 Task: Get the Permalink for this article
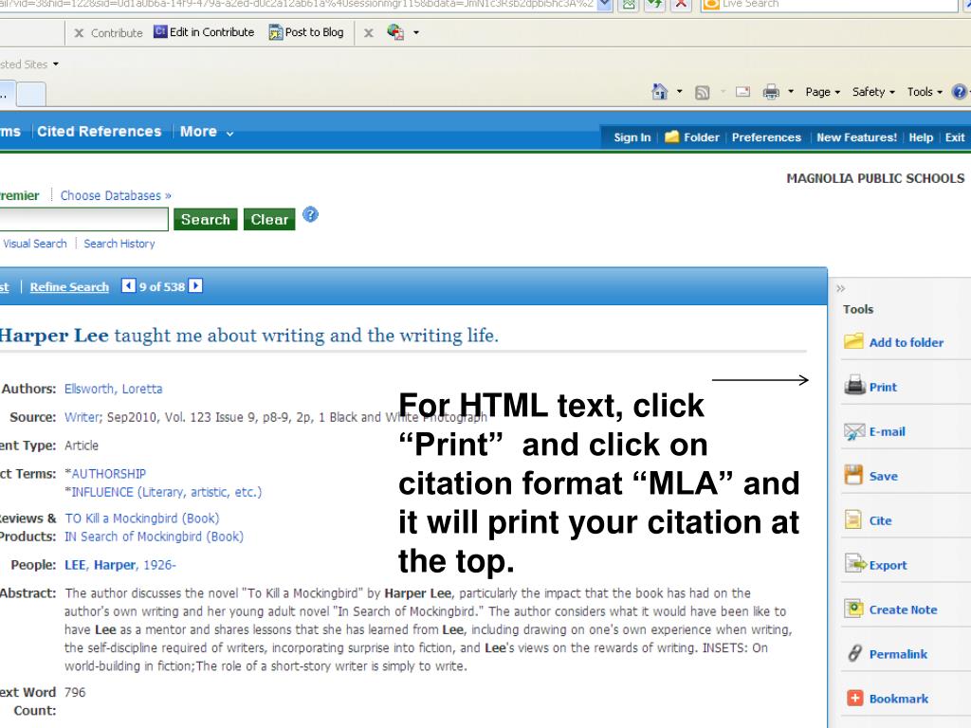[x=897, y=654]
